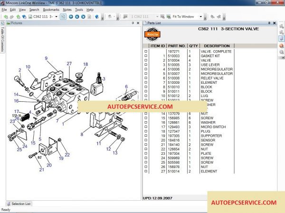Open the Selection List tab
Screen dimensions: 285x213
pyautogui.click(x=19, y=204)
